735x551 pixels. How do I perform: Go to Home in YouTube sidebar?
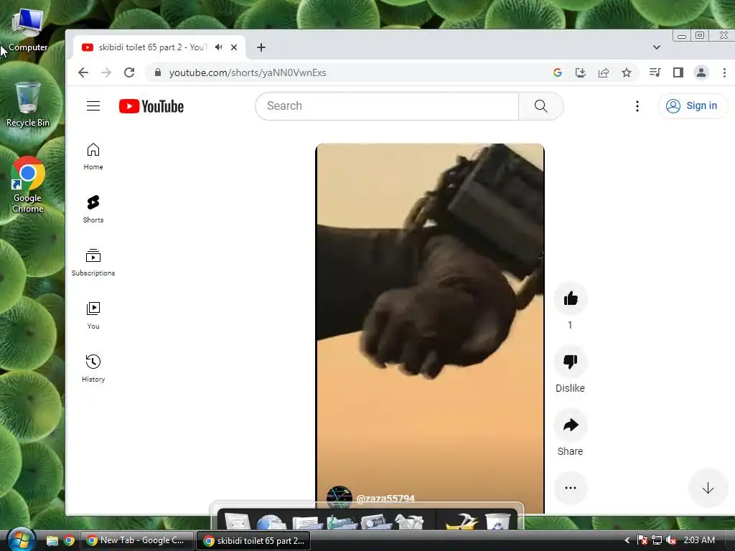(x=93, y=156)
